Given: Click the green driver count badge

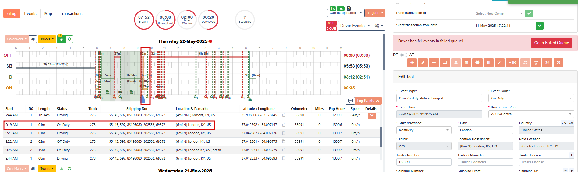Looking at the screenshot, I should 333,8.
